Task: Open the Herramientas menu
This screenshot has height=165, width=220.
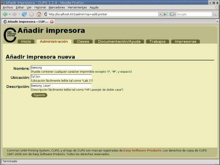Action: (x=77, y=7)
